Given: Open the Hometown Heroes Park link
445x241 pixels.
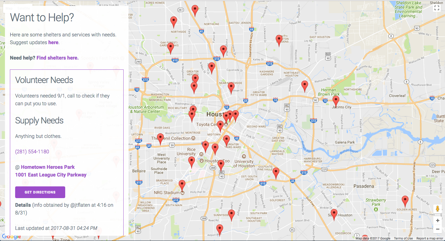Looking at the screenshot, I should 48,167.
